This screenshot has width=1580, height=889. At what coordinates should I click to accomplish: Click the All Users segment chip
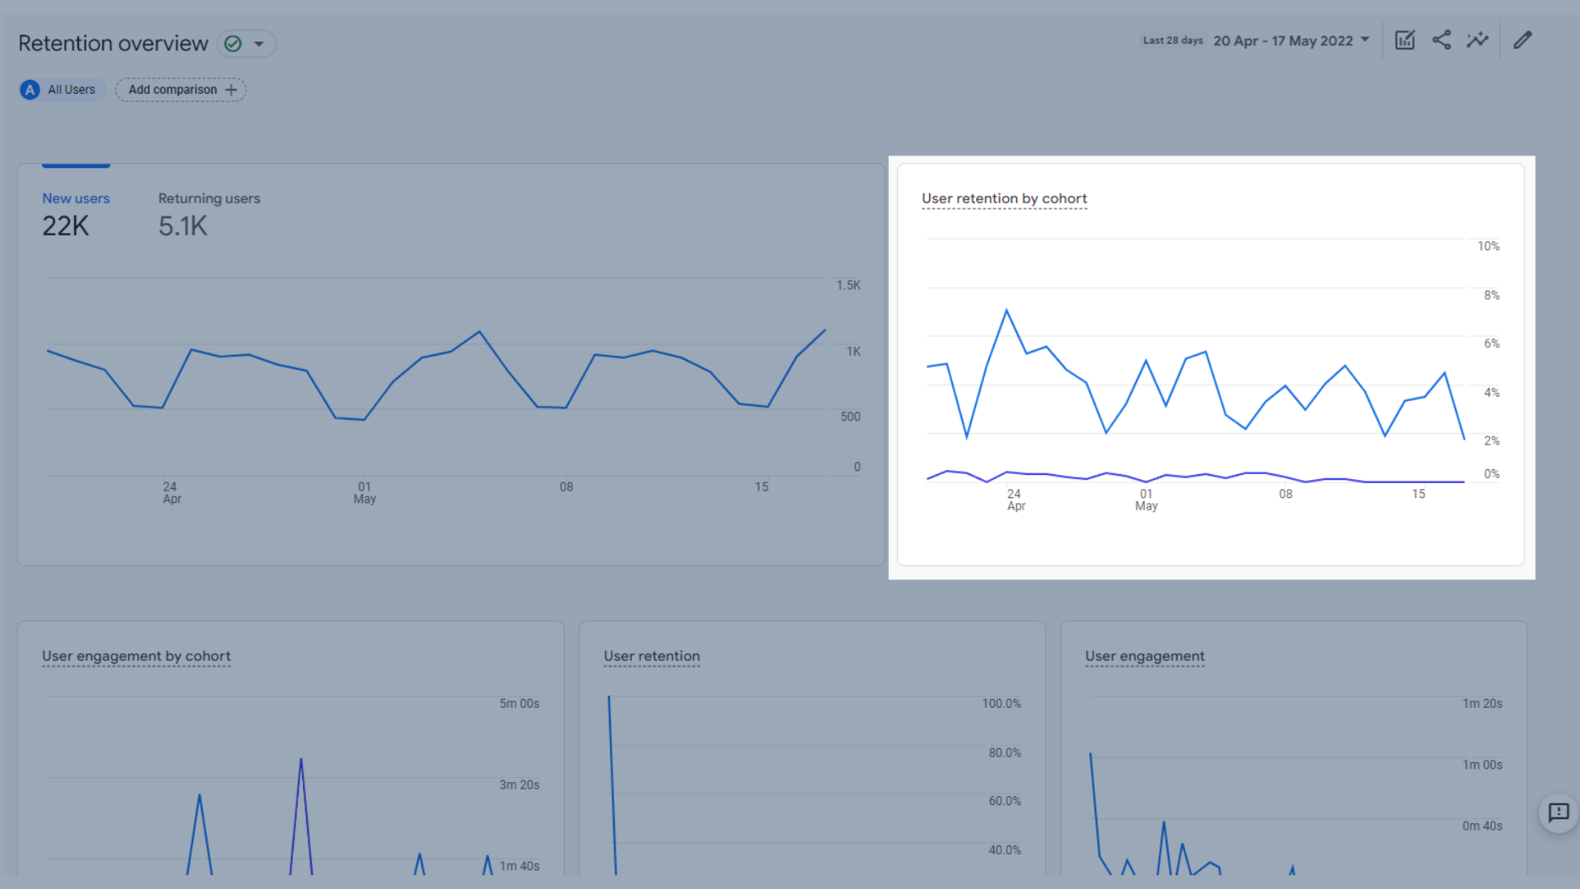point(71,90)
